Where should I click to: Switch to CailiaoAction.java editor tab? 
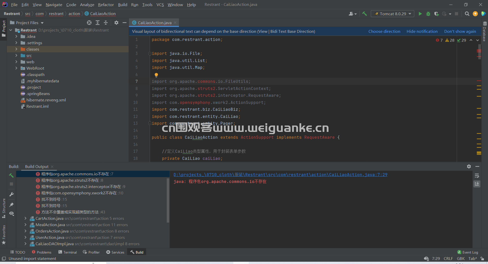pos(155,23)
